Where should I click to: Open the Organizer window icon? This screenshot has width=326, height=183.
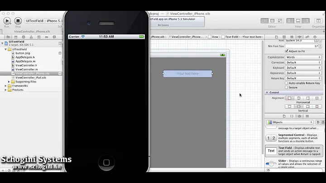pos(318,21)
